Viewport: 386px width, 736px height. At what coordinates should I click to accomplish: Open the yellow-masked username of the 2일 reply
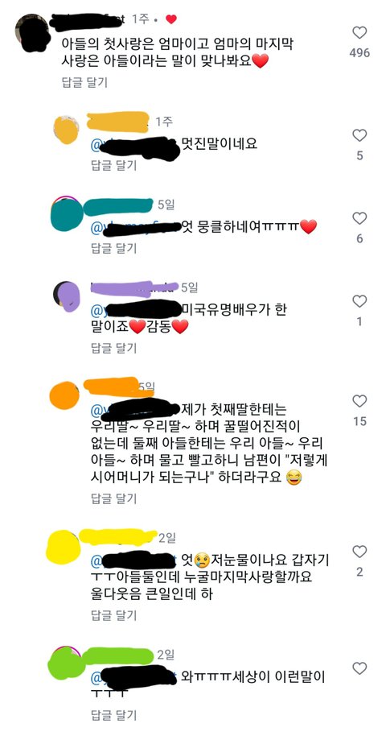tap(117, 536)
